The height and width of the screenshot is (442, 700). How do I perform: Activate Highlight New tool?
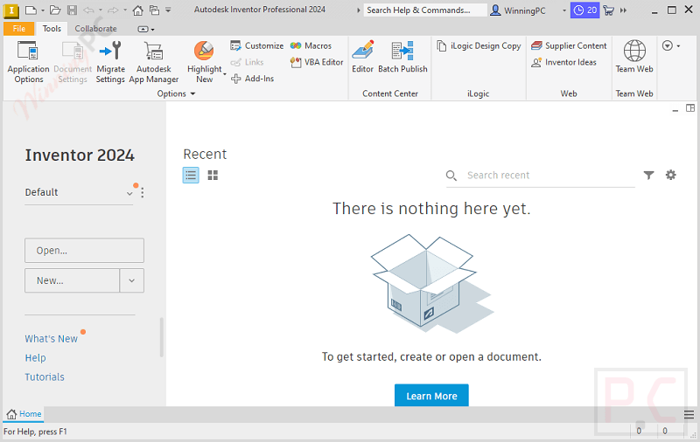click(205, 62)
